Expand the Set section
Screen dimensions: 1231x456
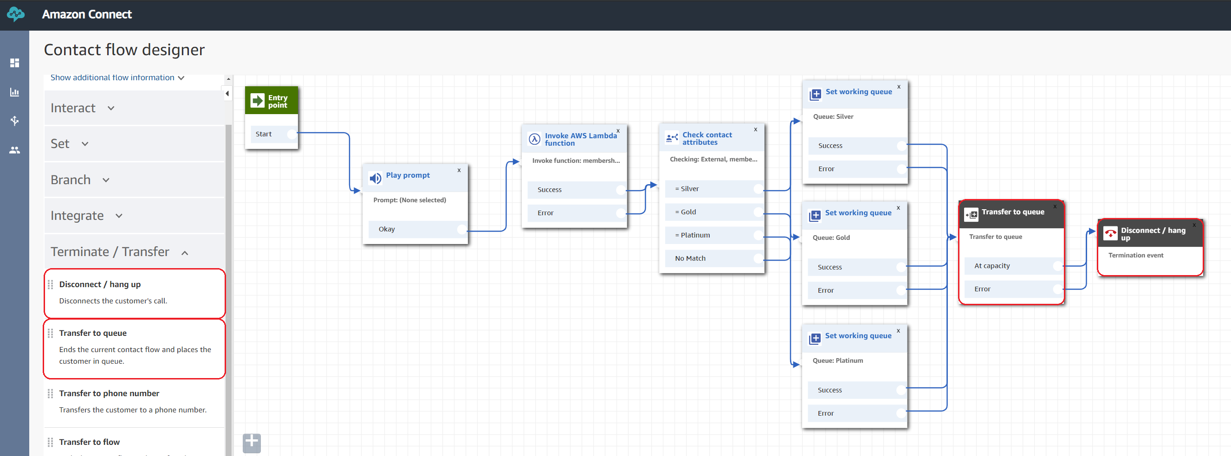[x=134, y=144]
